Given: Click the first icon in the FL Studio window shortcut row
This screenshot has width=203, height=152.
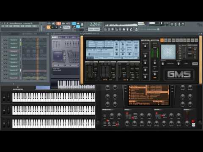Looking at the screenshot, I should 105,29.
